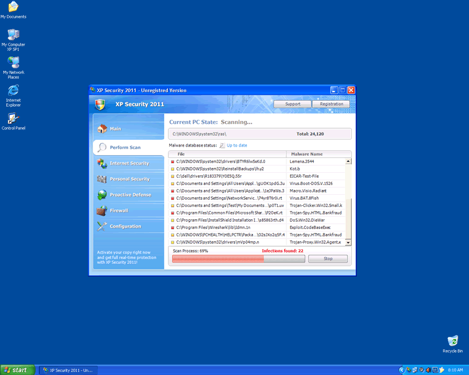Viewport: 469px width, 375px height.
Task: Click the Firewall brick wall icon
Action: click(x=101, y=211)
